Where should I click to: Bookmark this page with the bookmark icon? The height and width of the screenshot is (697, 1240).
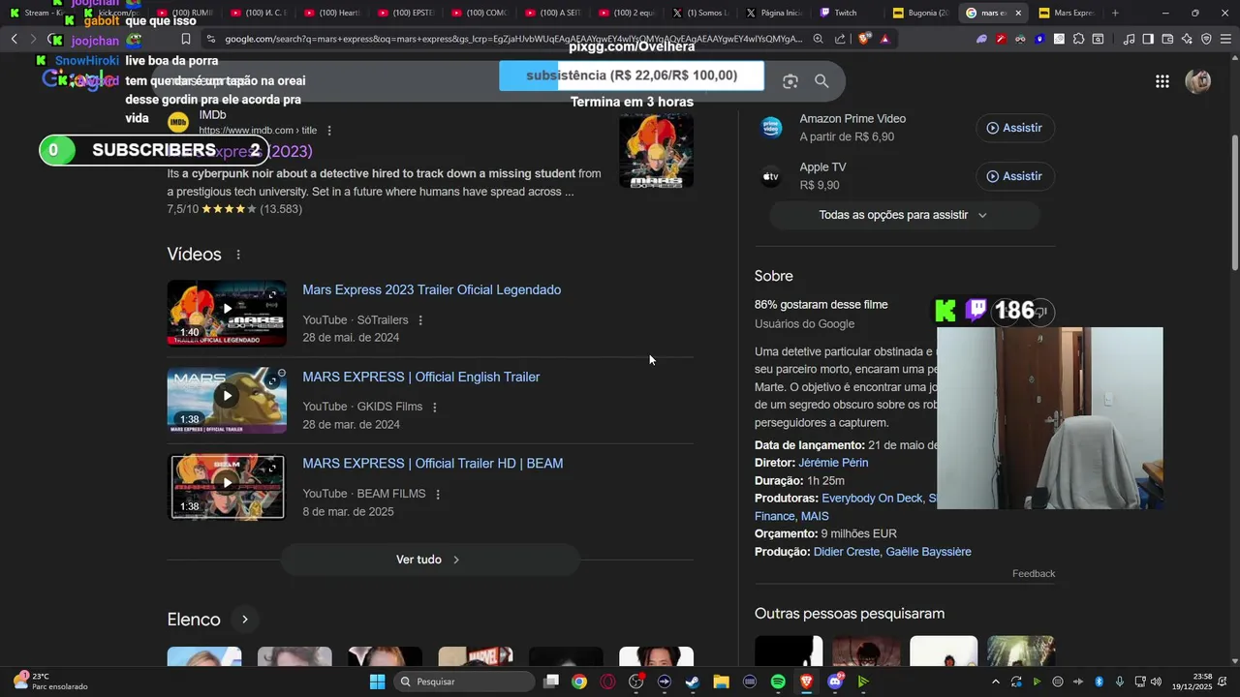click(185, 39)
